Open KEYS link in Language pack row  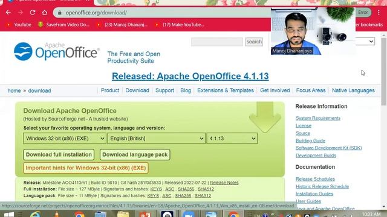pos(153,196)
